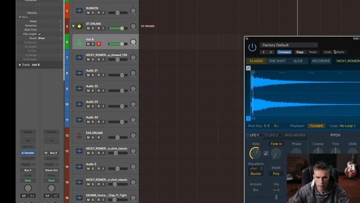Click the ST DRUMS region in arrange area
This screenshot has height=203, width=360.
(147, 27)
